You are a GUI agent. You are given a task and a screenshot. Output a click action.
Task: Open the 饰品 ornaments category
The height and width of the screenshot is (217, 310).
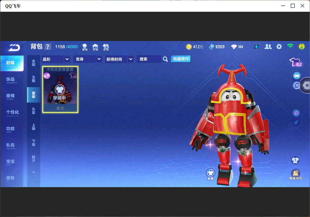point(12,80)
